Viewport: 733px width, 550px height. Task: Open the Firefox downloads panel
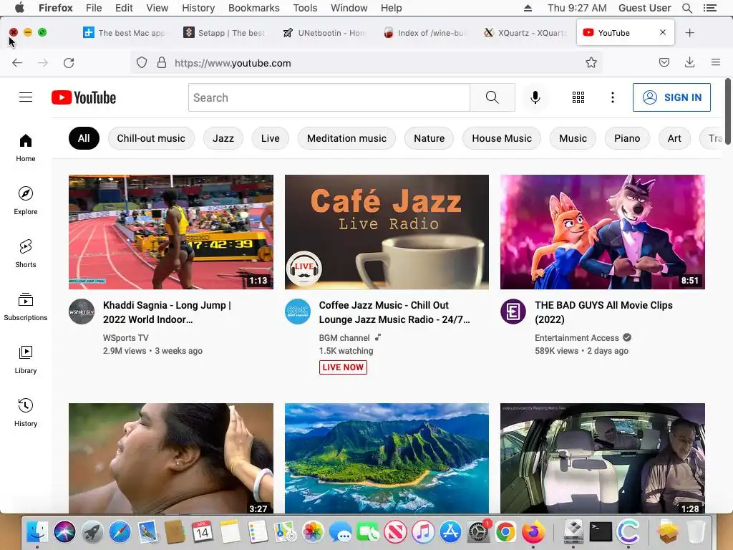point(689,63)
